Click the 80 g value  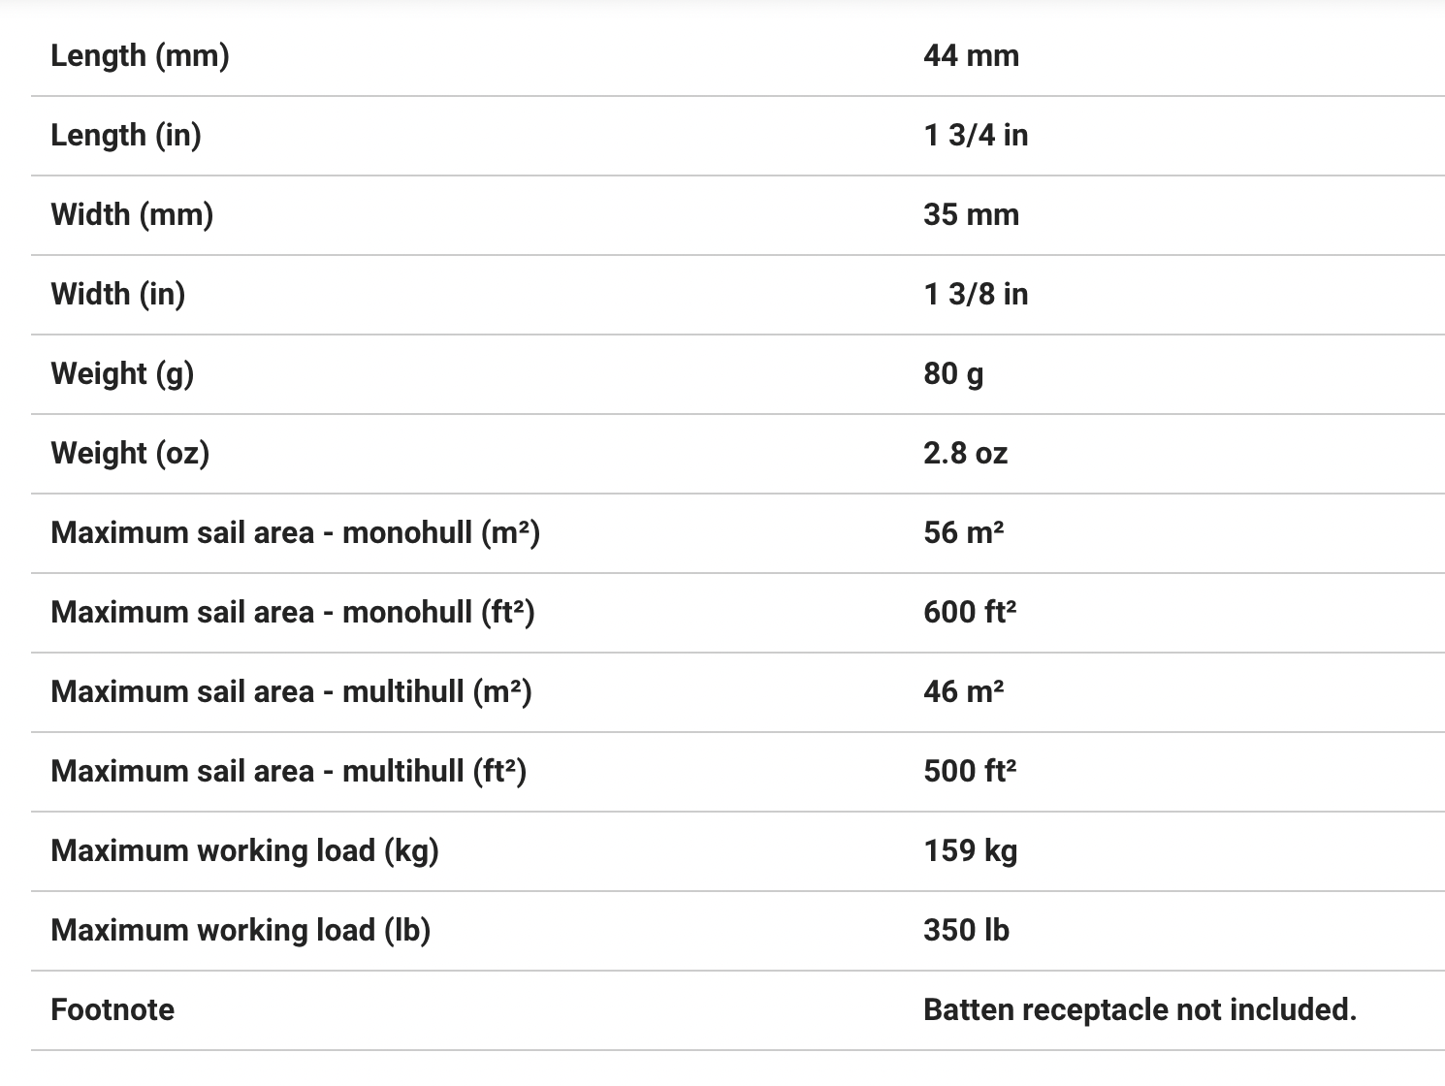click(x=953, y=373)
